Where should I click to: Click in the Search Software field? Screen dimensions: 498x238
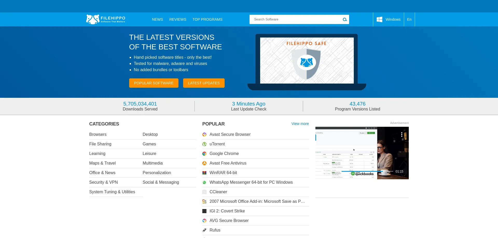pyautogui.click(x=296, y=19)
